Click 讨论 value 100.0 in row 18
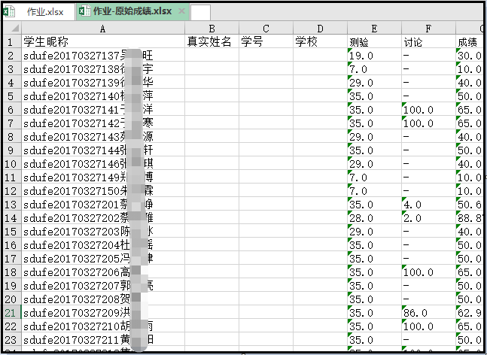487x355 pixels. tap(428, 272)
